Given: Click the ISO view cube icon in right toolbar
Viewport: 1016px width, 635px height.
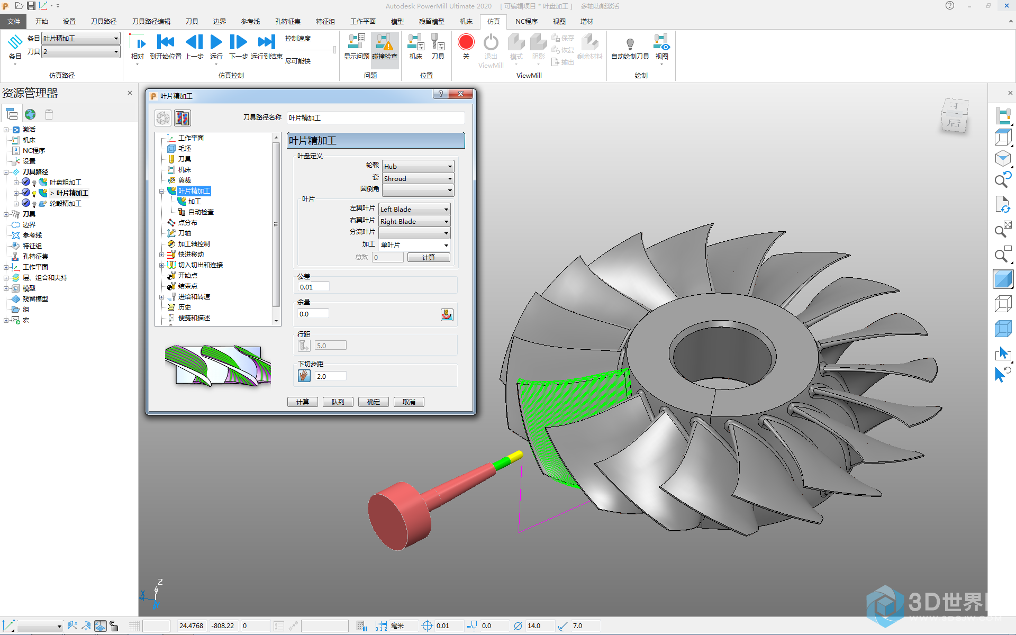Looking at the screenshot, I should [x=1003, y=159].
